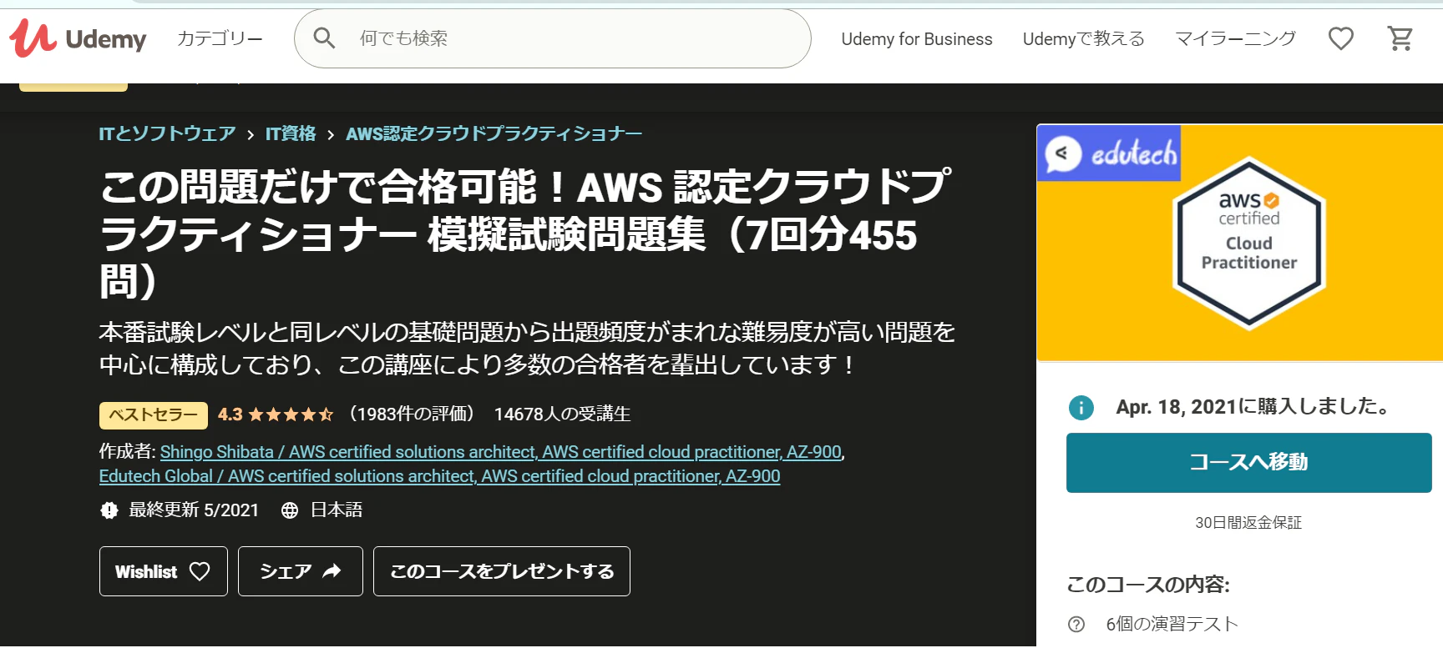Screen dimensions: 1443x648
Task: Click the このコースの内容: heading
Action: 1148,585
